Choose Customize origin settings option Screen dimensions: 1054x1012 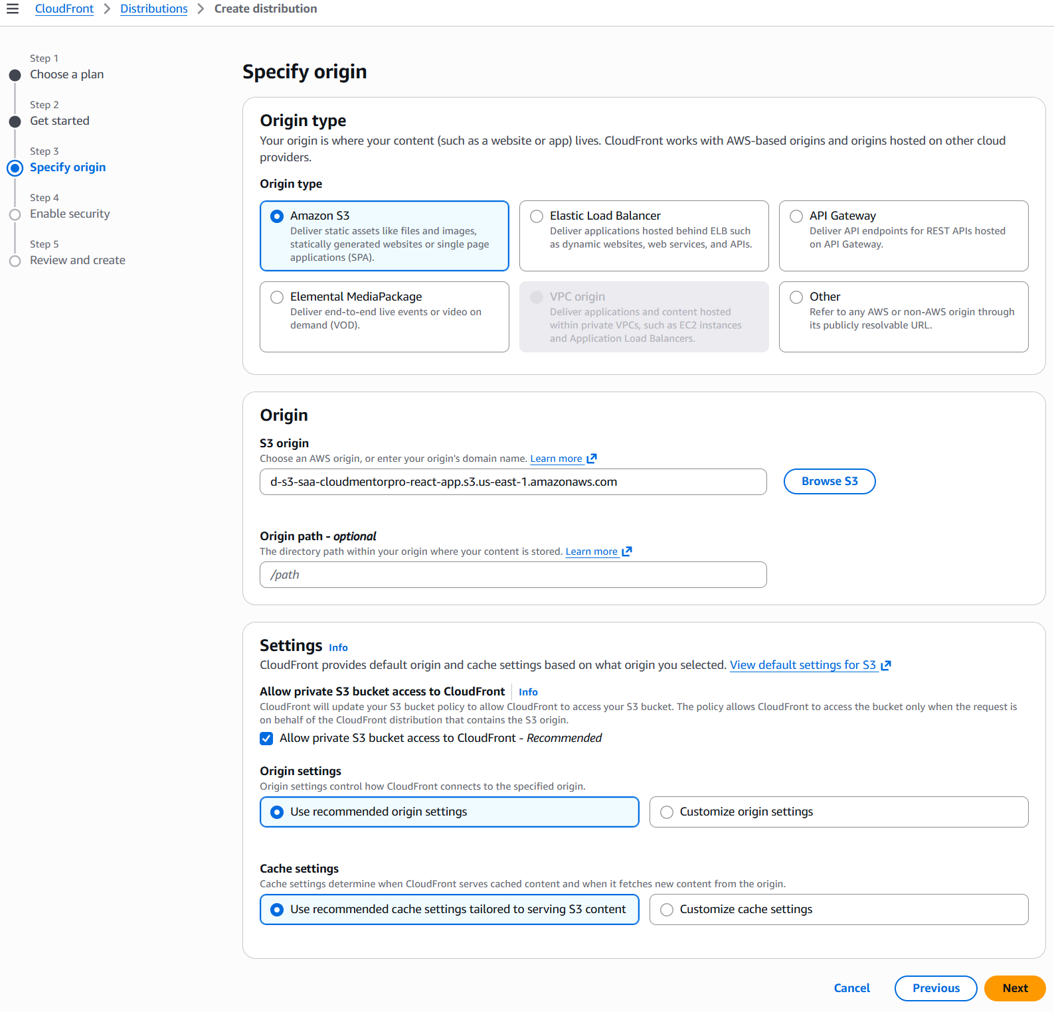[667, 812]
